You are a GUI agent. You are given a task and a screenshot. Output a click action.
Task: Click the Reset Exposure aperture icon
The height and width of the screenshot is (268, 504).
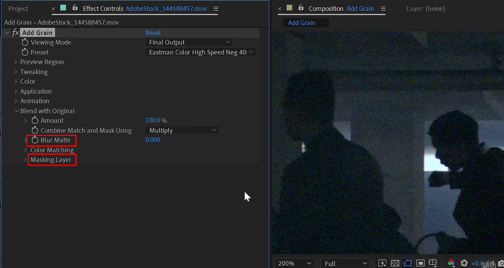pos(464,263)
